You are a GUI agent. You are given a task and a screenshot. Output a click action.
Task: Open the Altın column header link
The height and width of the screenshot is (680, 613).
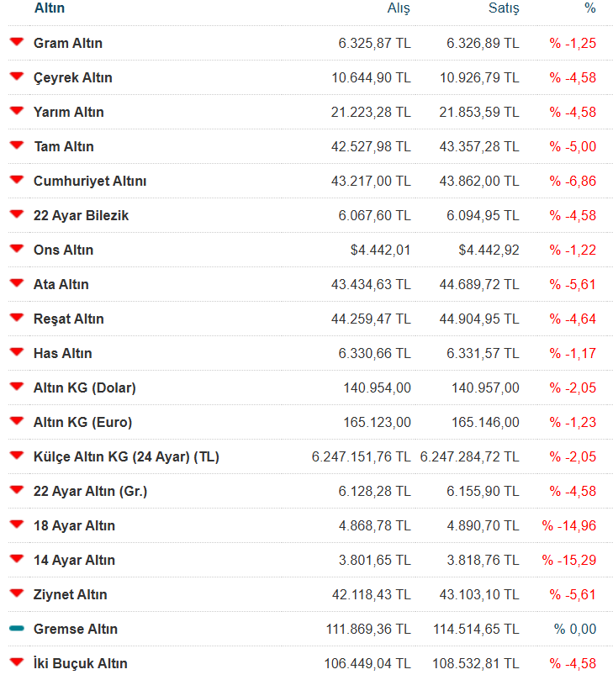pyautogui.click(x=49, y=8)
